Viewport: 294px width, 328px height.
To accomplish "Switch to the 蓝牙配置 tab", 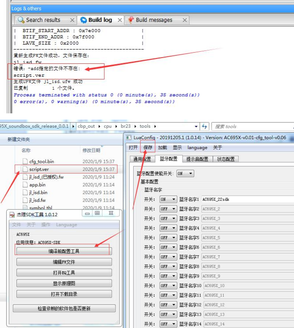I will click(x=169, y=159).
